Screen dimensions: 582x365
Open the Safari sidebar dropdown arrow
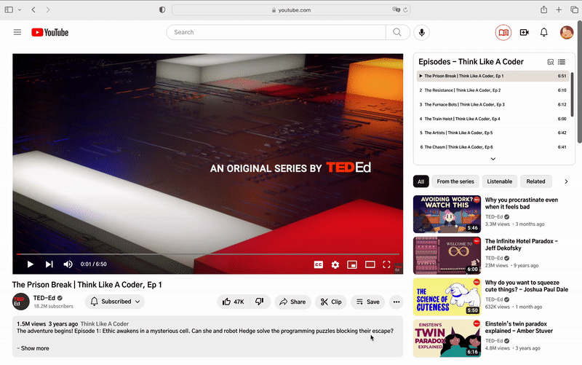point(20,10)
